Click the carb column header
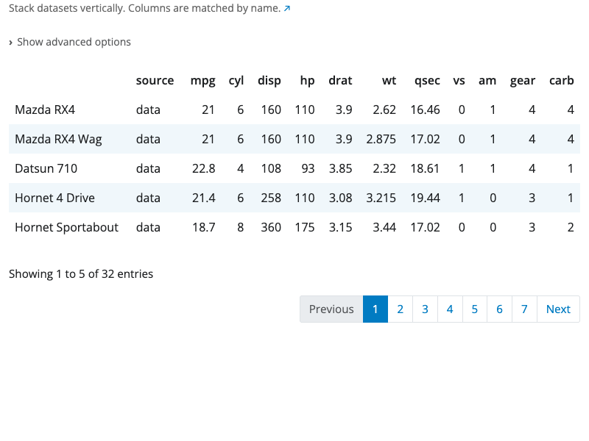This screenshot has height=441, width=589. tap(561, 81)
